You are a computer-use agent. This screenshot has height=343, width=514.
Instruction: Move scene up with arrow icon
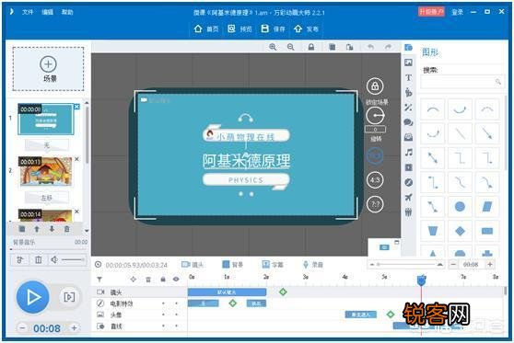[37, 229]
